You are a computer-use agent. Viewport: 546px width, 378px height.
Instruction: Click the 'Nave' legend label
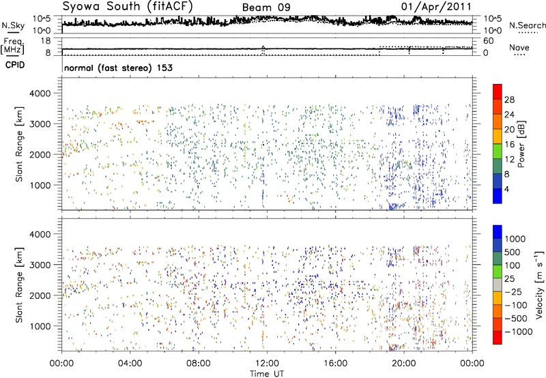pyautogui.click(x=519, y=48)
